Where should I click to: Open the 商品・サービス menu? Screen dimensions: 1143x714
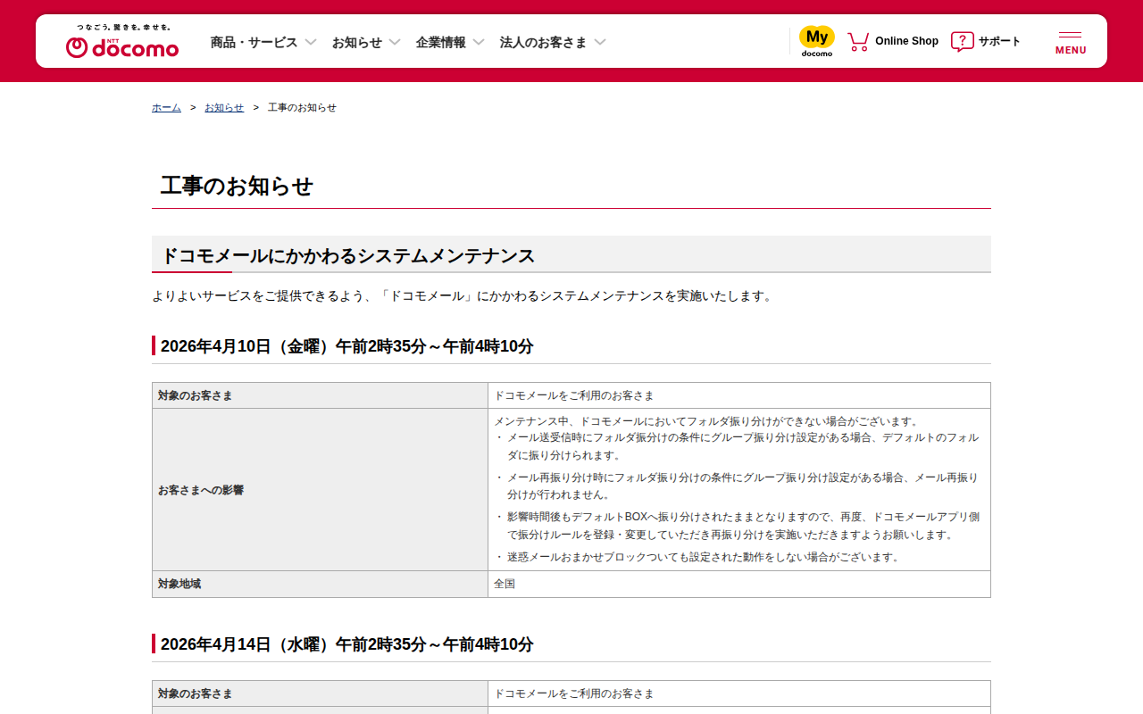coord(254,42)
